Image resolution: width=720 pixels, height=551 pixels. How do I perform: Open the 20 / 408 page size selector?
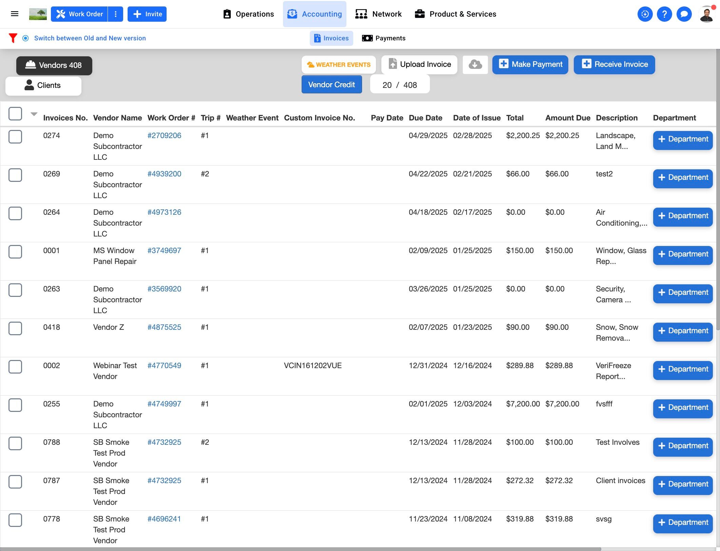point(400,85)
